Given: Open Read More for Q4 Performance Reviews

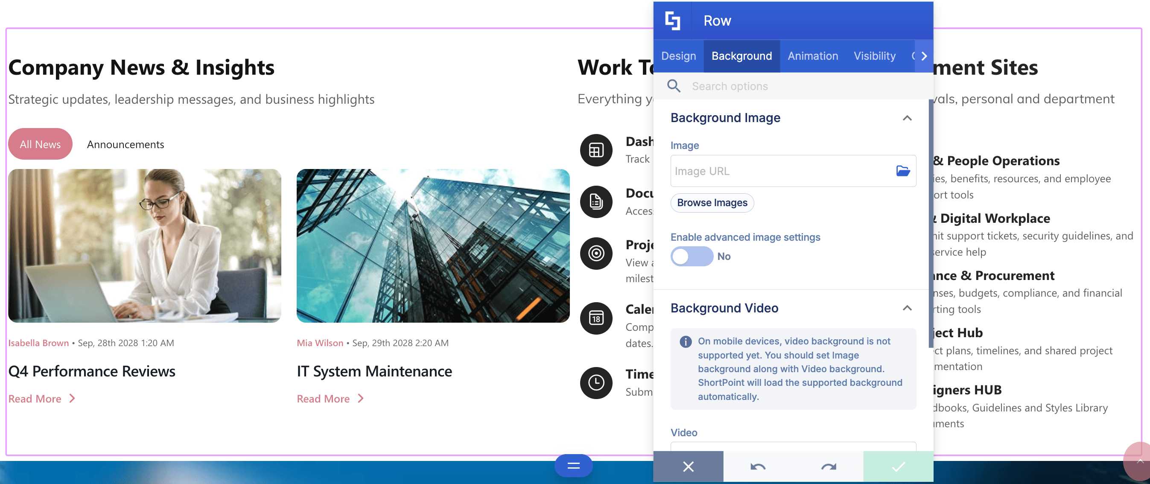Looking at the screenshot, I should coord(35,399).
